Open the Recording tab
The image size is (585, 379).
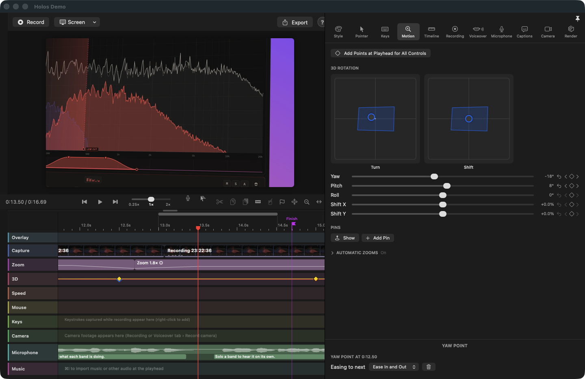point(455,32)
